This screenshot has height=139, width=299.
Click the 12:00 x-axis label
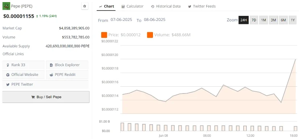(x=250, y=136)
